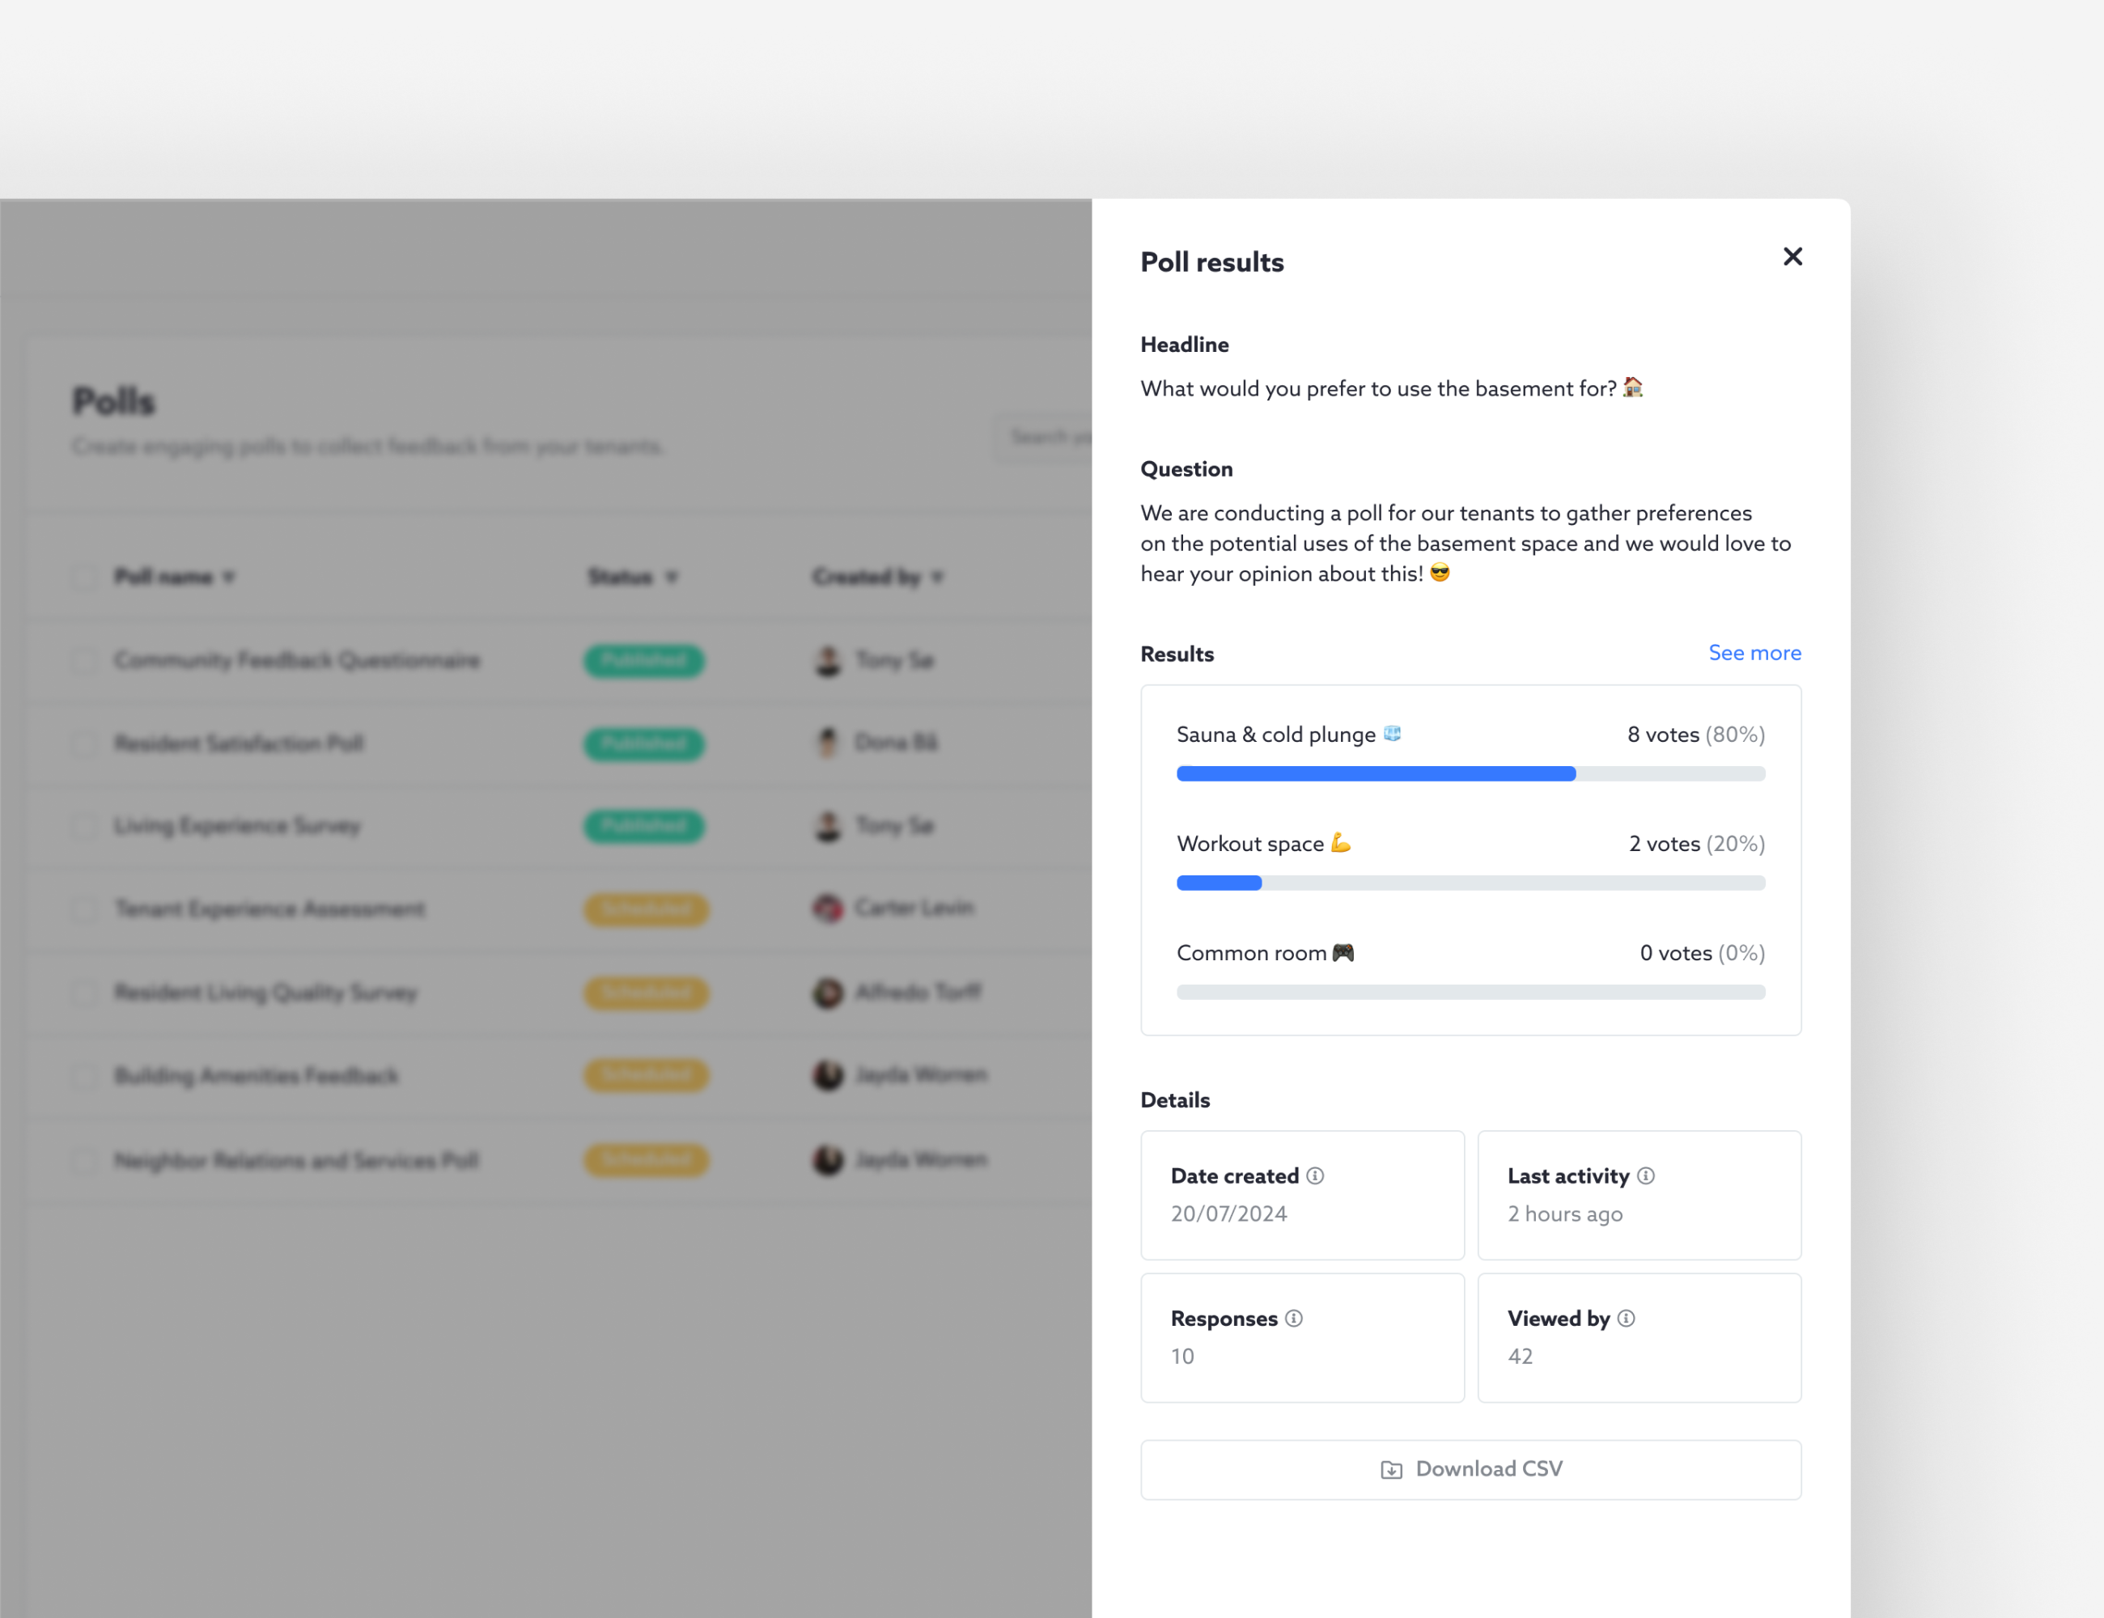Viewport: 2104px width, 1618px height.
Task: Close the Poll results panel
Action: (x=1792, y=257)
